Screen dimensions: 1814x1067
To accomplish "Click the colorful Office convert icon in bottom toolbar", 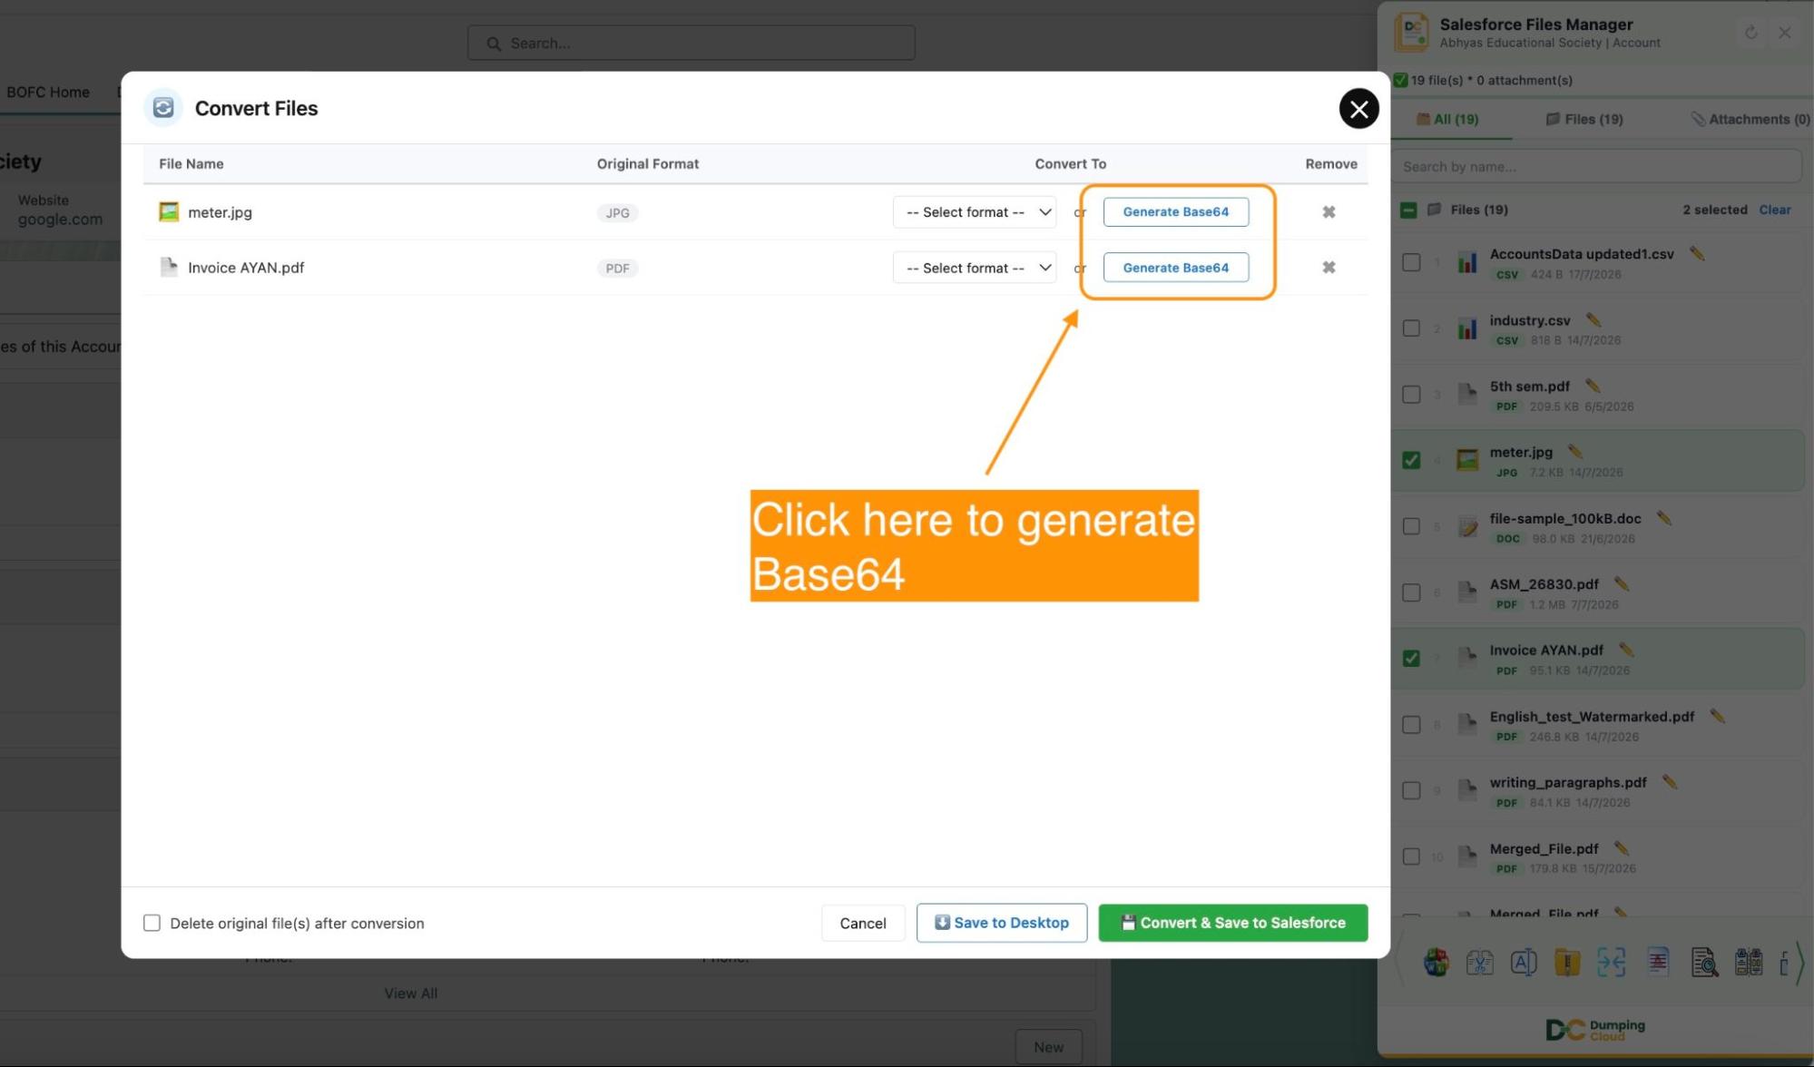I will tap(1436, 962).
